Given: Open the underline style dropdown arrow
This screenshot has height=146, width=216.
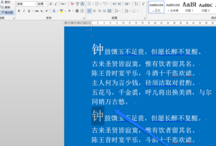Looking at the screenshot, I should 33,11.
